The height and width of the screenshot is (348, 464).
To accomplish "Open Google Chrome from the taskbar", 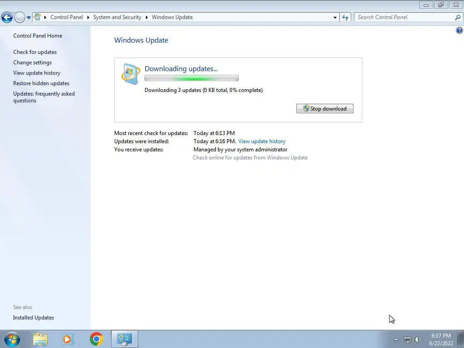I will point(96,339).
